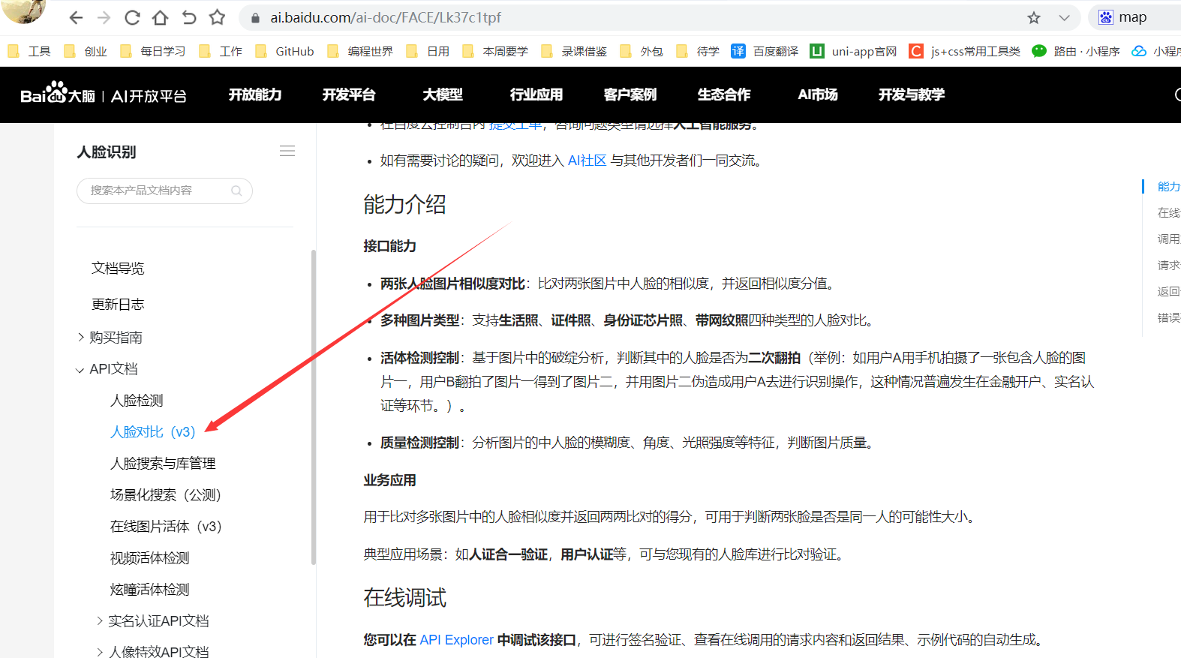
Task: Click the magnifier icon in doc search
Action: (x=236, y=191)
